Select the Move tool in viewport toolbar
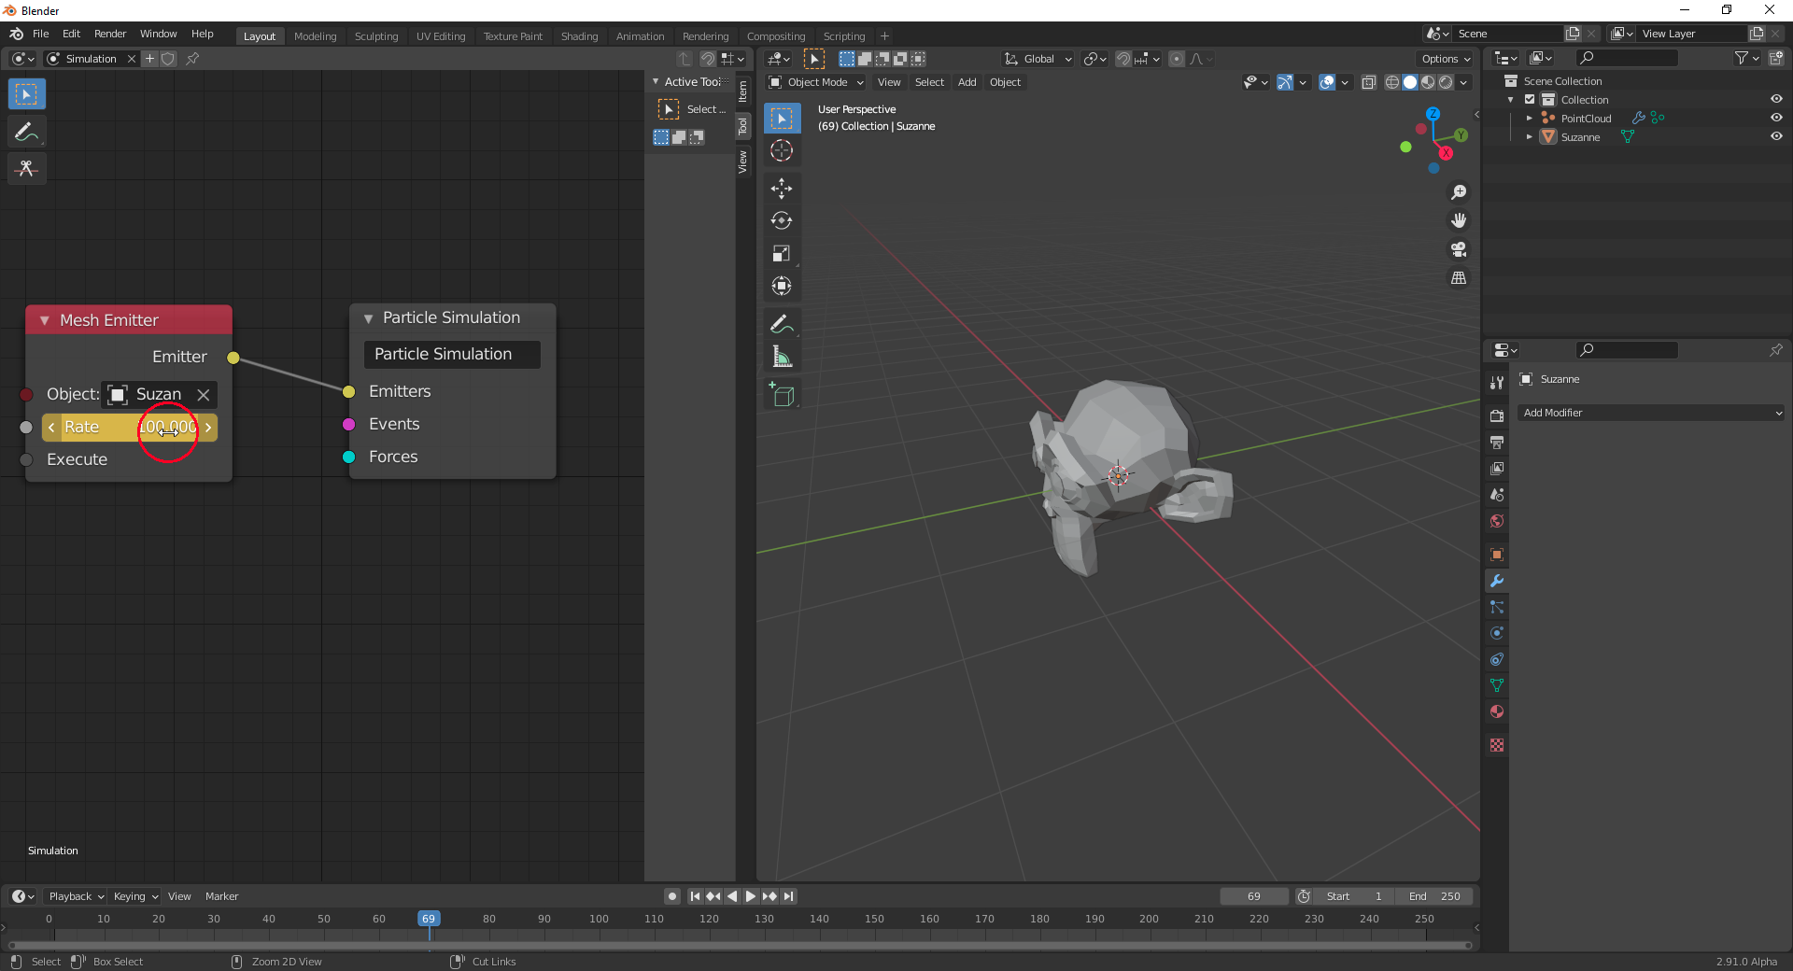 tap(782, 189)
